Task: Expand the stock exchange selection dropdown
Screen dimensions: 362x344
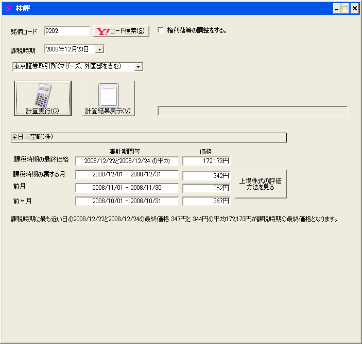Action: [138, 66]
